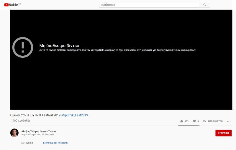Click the ΑΠΟΘΗΚΕΥΣΗ save label
The height and width of the screenshot is (150, 236).
[215, 121]
